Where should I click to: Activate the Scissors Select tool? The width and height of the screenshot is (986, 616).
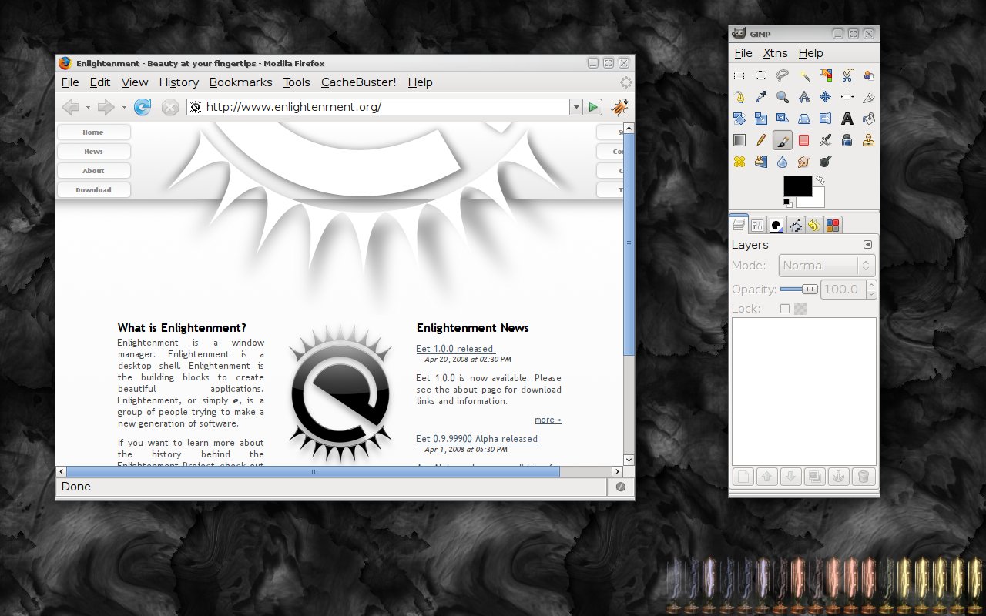pyautogui.click(x=847, y=75)
